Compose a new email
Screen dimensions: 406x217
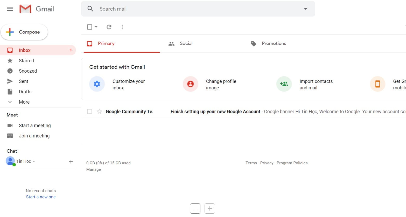coord(24,32)
